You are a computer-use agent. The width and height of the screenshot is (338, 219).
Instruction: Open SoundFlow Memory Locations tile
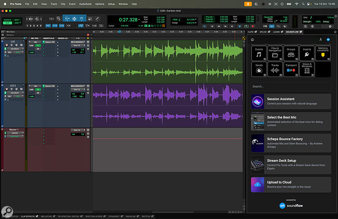[x=323, y=53]
